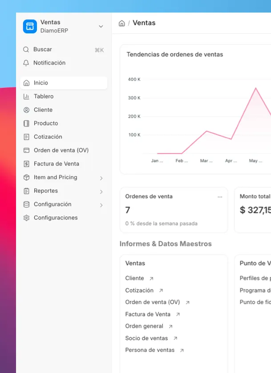Click the Monto total amount value
This screenshot has width=271, height=373.
coord(255,210)
